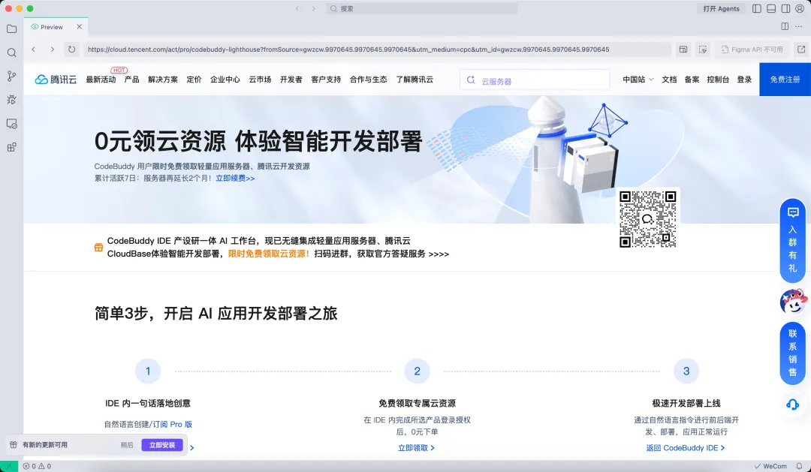
Task: Click Figma API 不可用 button
Action: coord(752,50)
